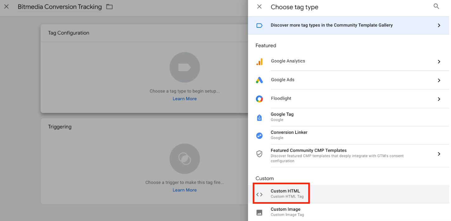Click the Google Tag icon

(259, 117)
